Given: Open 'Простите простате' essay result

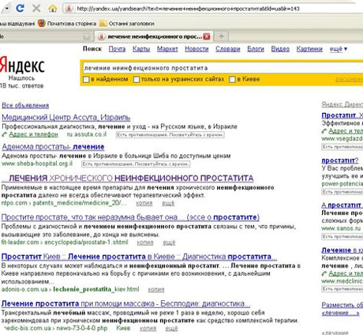Looking at the screenshot, I should pyautogui.click(x=130, y=217).
